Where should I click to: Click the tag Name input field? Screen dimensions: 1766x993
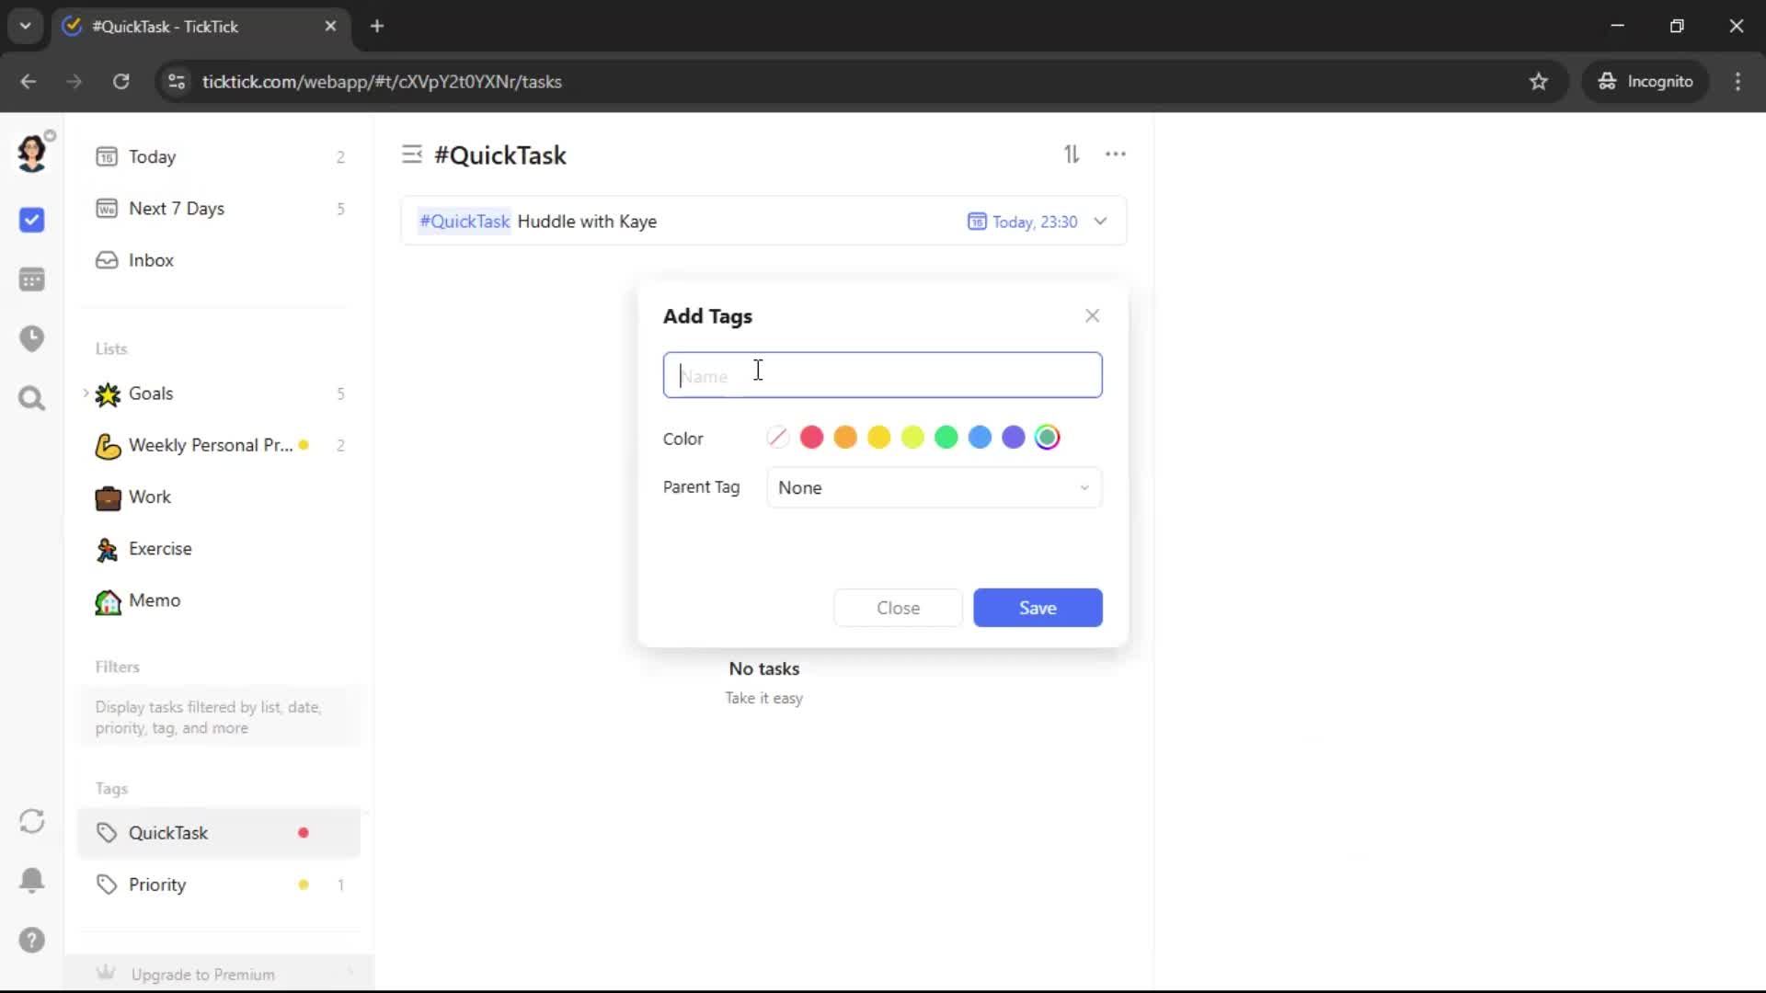882,375
